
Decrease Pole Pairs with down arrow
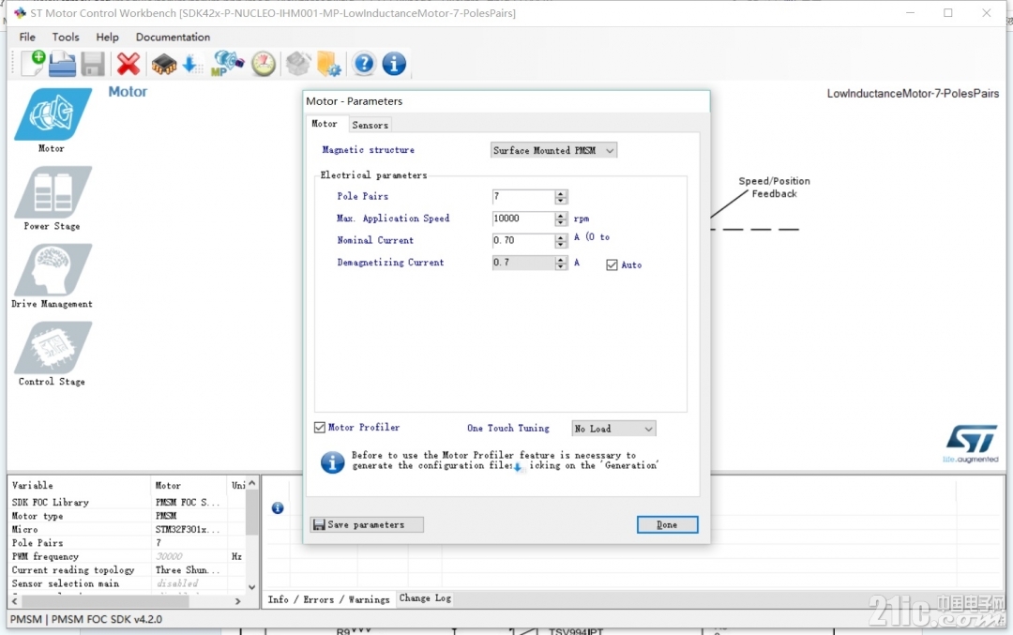(x=561, y=201)
